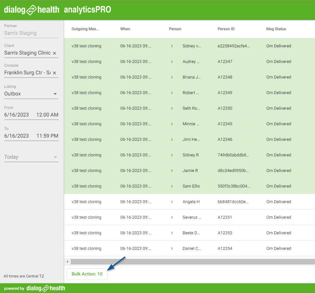
Task: Select Person ID cell A12350
Action: (225, 108)
